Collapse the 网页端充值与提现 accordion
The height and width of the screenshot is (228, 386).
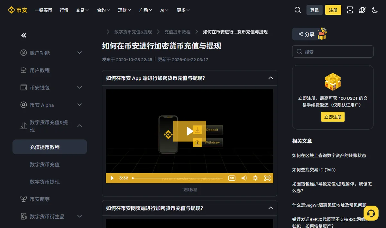pos(271,208)
